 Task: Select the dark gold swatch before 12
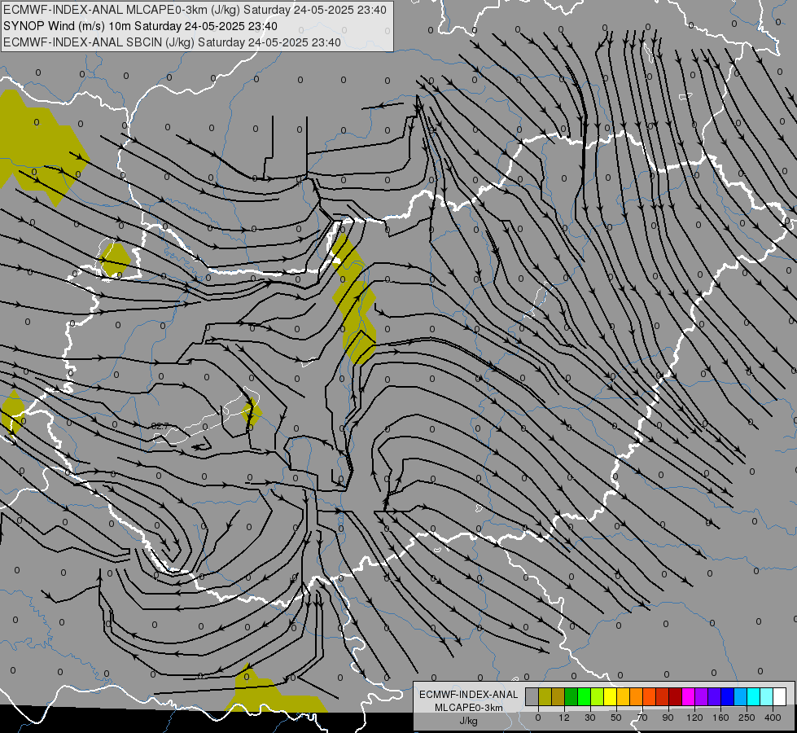tap(558, 697)
